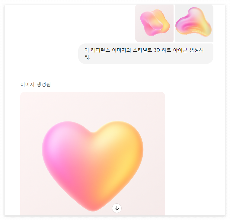The height and width of the screenshot is (220, 230).
Task: Click '줘.' on the message's second line
Action: [x=87, y=57]
